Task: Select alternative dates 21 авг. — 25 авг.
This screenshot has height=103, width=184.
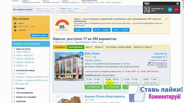Action: [x=101, y=30]
